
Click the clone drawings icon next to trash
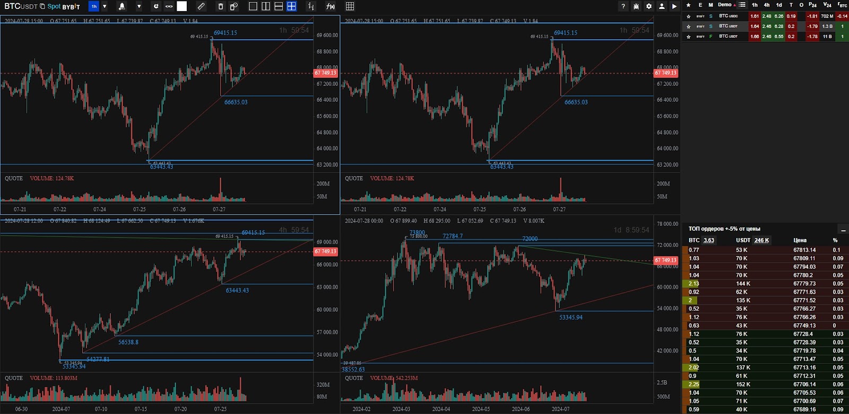coord(233,6)
